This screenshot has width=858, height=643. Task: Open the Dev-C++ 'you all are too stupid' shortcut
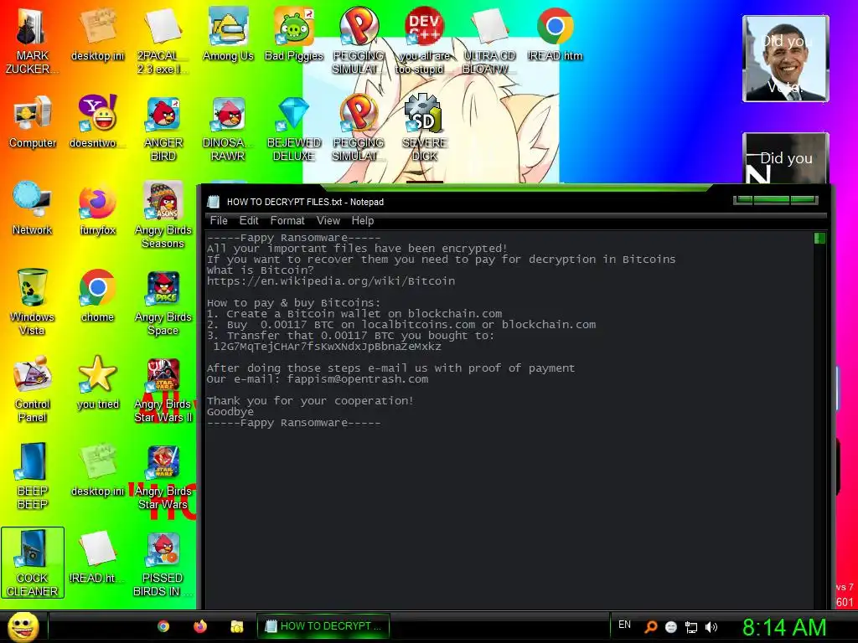pyautogui.click(x=424, y=41)
